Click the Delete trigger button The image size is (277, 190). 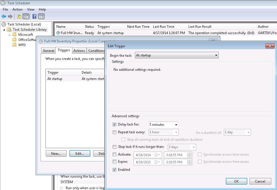(99, 154)
